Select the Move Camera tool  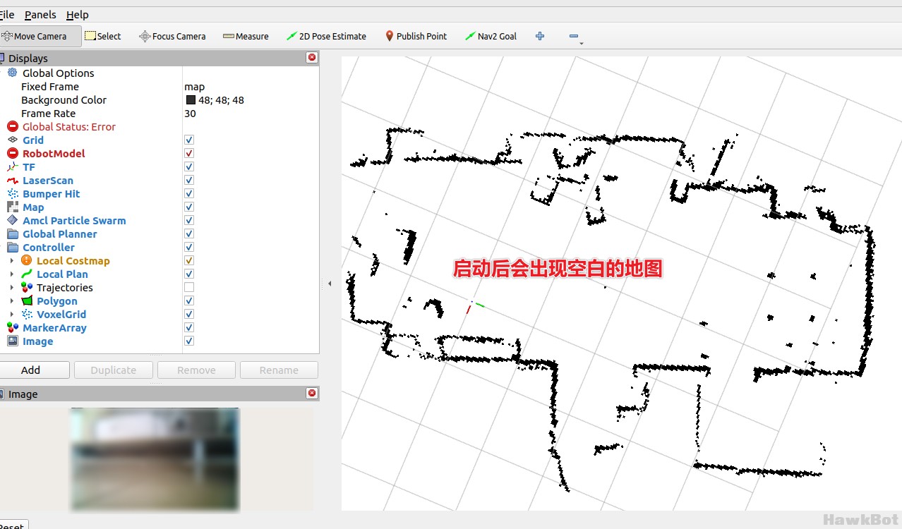point(40,36)
